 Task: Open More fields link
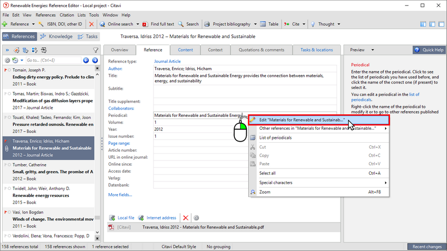[120, 195]
